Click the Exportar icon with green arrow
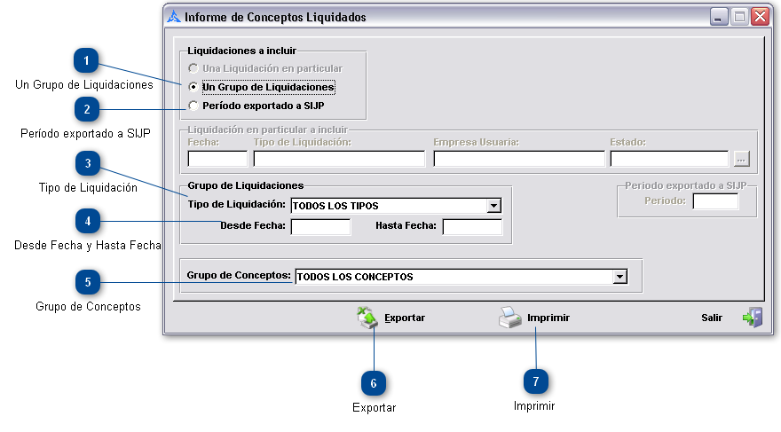The image size is (781, 432). [367, 318]
